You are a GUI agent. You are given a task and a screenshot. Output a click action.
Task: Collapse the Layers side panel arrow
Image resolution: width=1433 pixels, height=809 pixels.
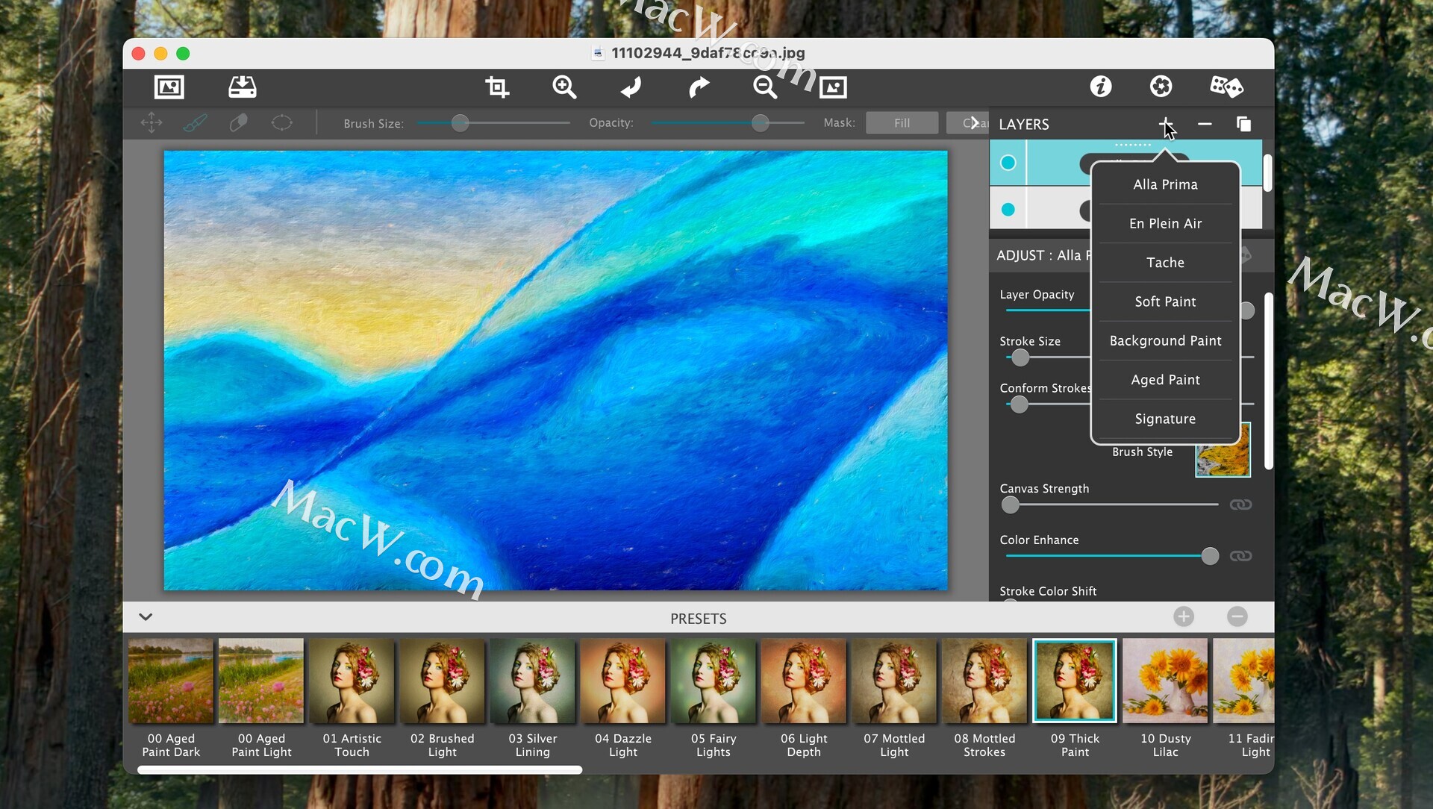[974, 123]
